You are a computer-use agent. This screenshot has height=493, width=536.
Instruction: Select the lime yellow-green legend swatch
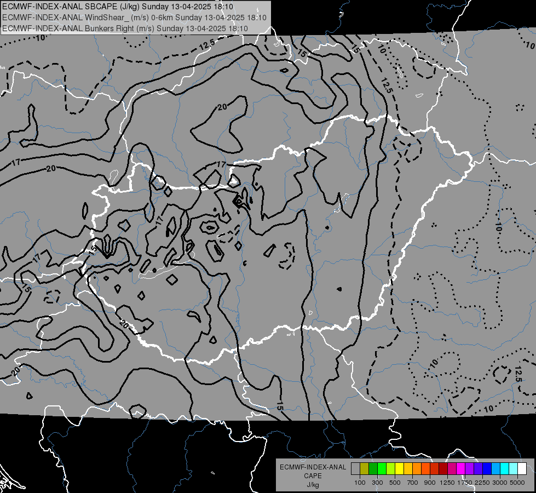pos(391,469)
